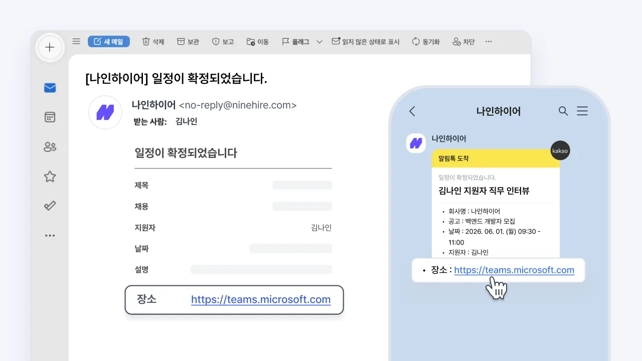Sync mail with 동기화
Viewport: 642px width, 361px height.
(x=426, y=42)
